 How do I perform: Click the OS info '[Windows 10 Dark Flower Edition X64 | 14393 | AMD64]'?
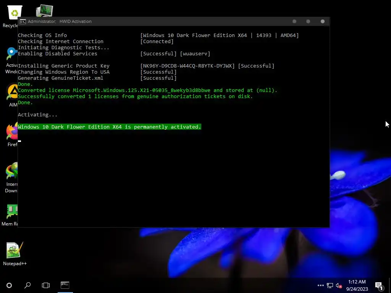(x=220, y=35)
